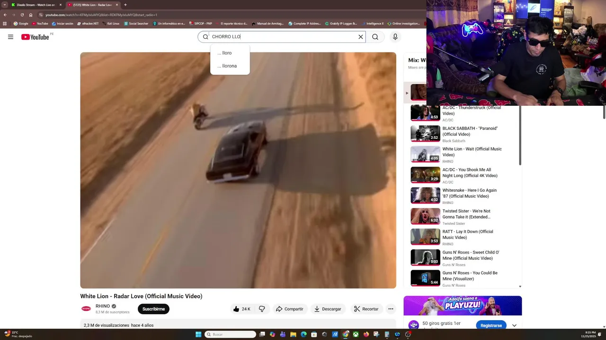Viewport: 606px width, 340px height.
Task: Open the Playuzu banner advertisement
Action: 463,306
